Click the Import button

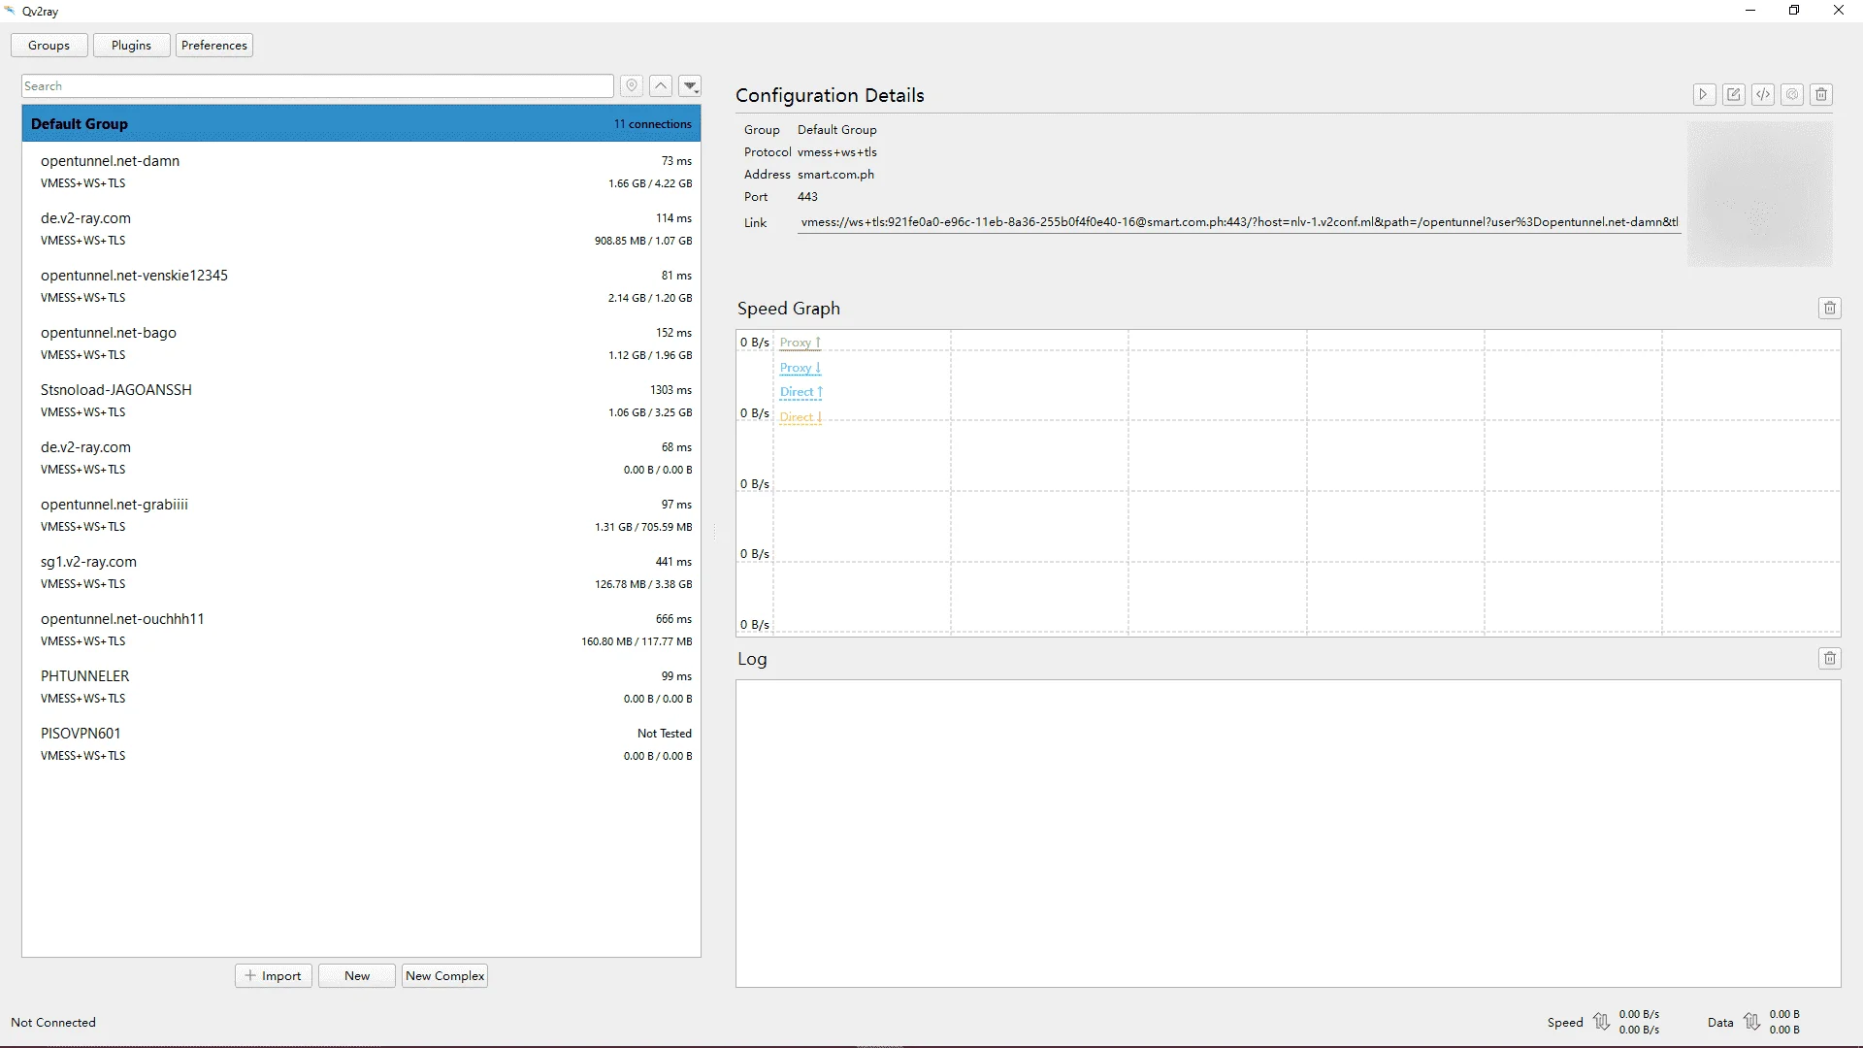point(274,976)
